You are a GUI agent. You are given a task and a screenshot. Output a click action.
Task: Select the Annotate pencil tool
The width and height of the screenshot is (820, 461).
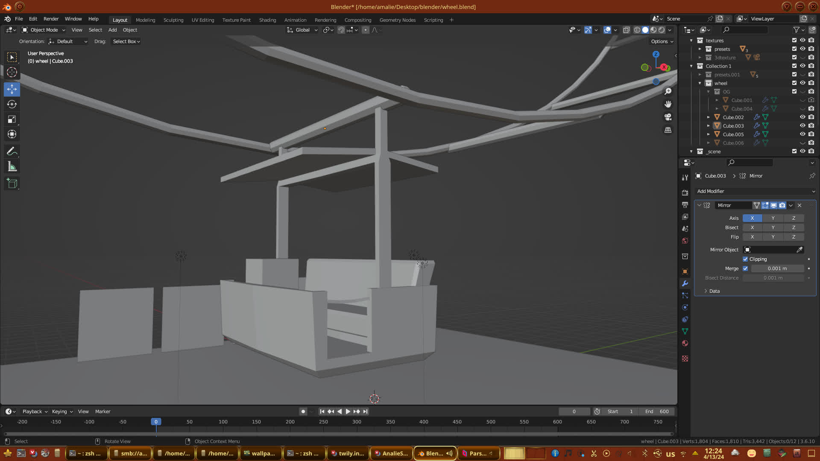(12, 152)
